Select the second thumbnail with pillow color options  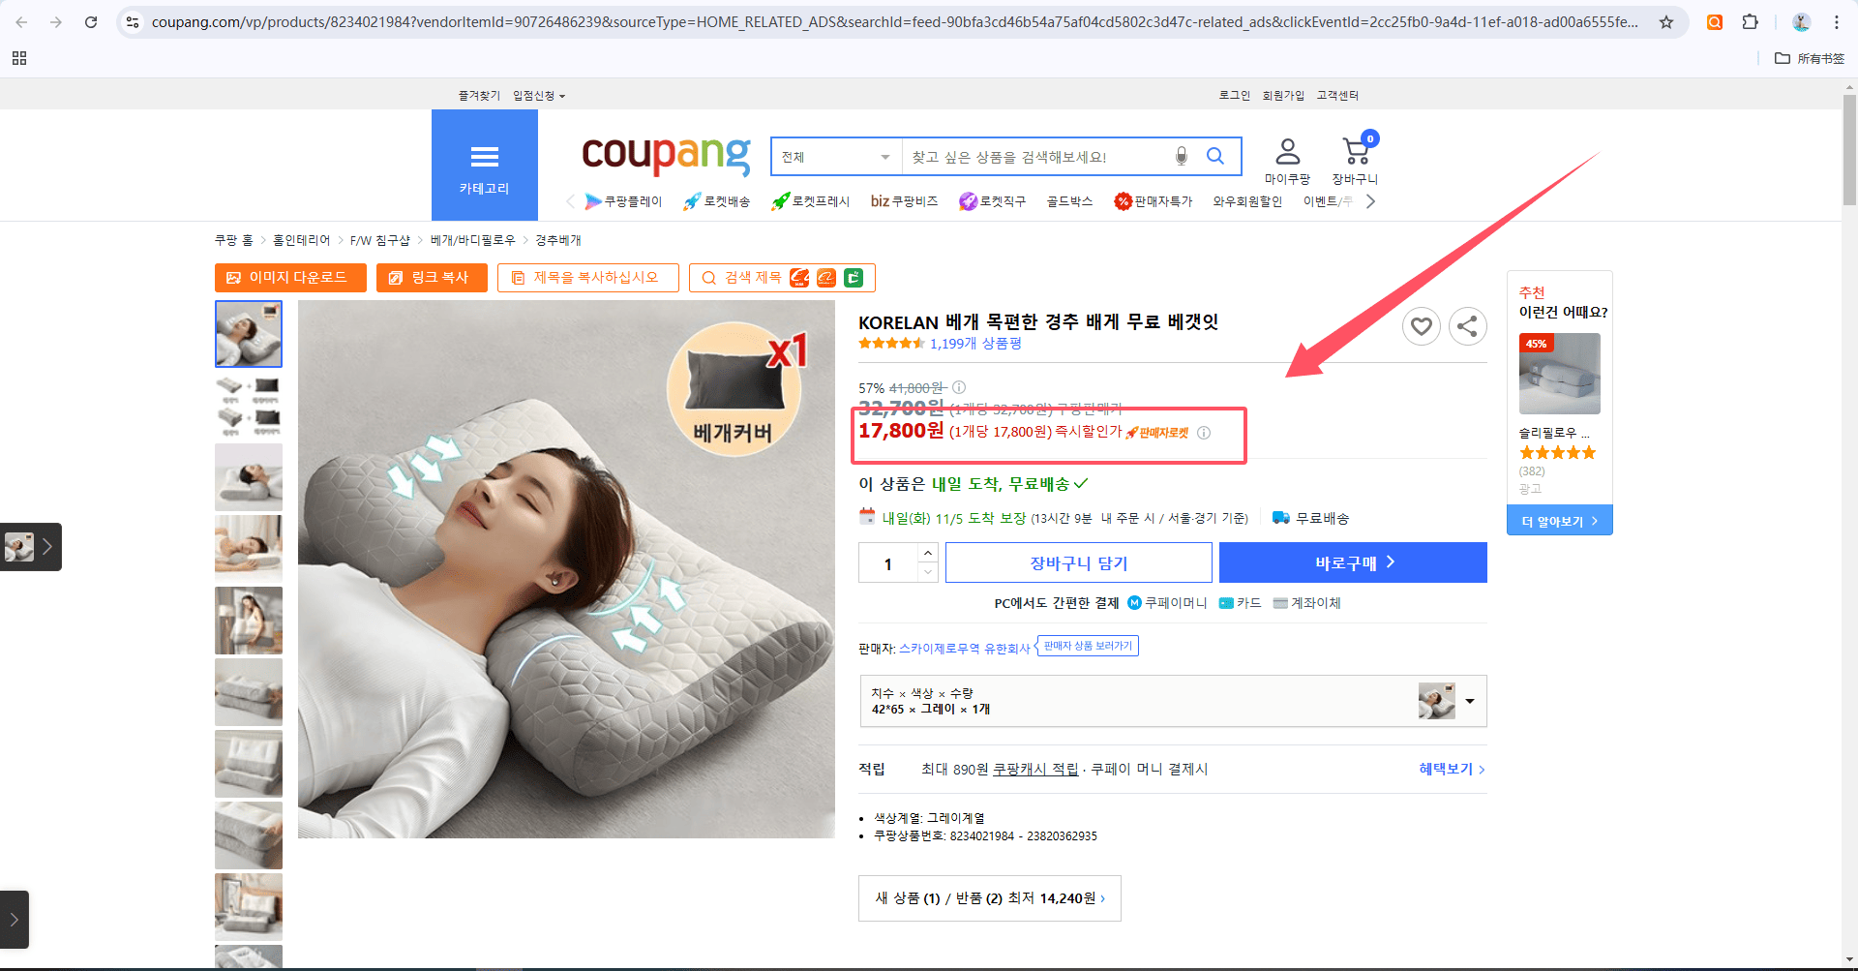click(249, 406)
